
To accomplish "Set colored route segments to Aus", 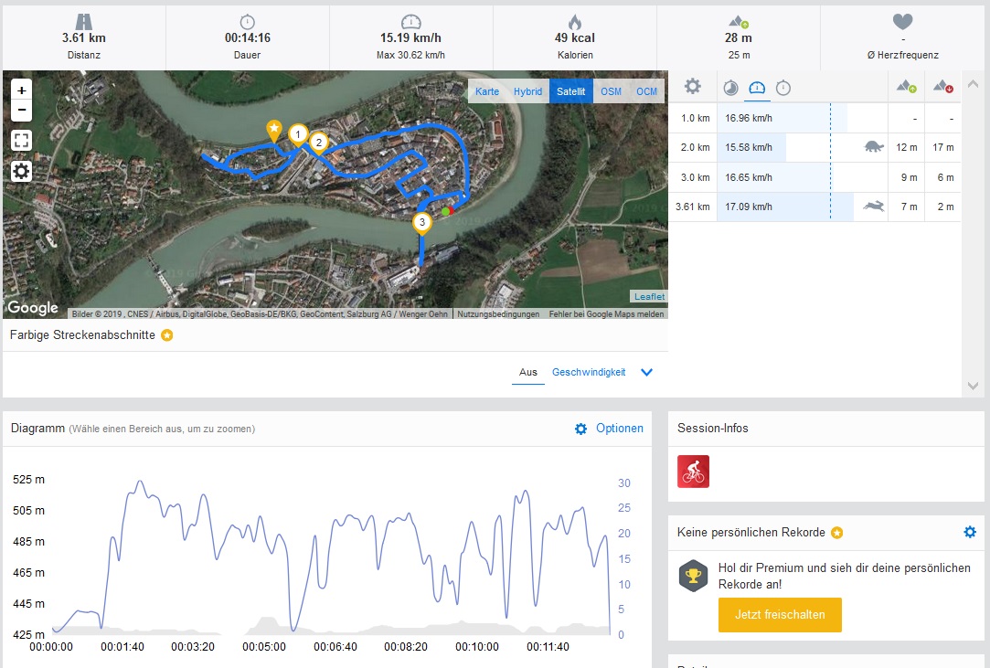I will (x=527, y=373).
